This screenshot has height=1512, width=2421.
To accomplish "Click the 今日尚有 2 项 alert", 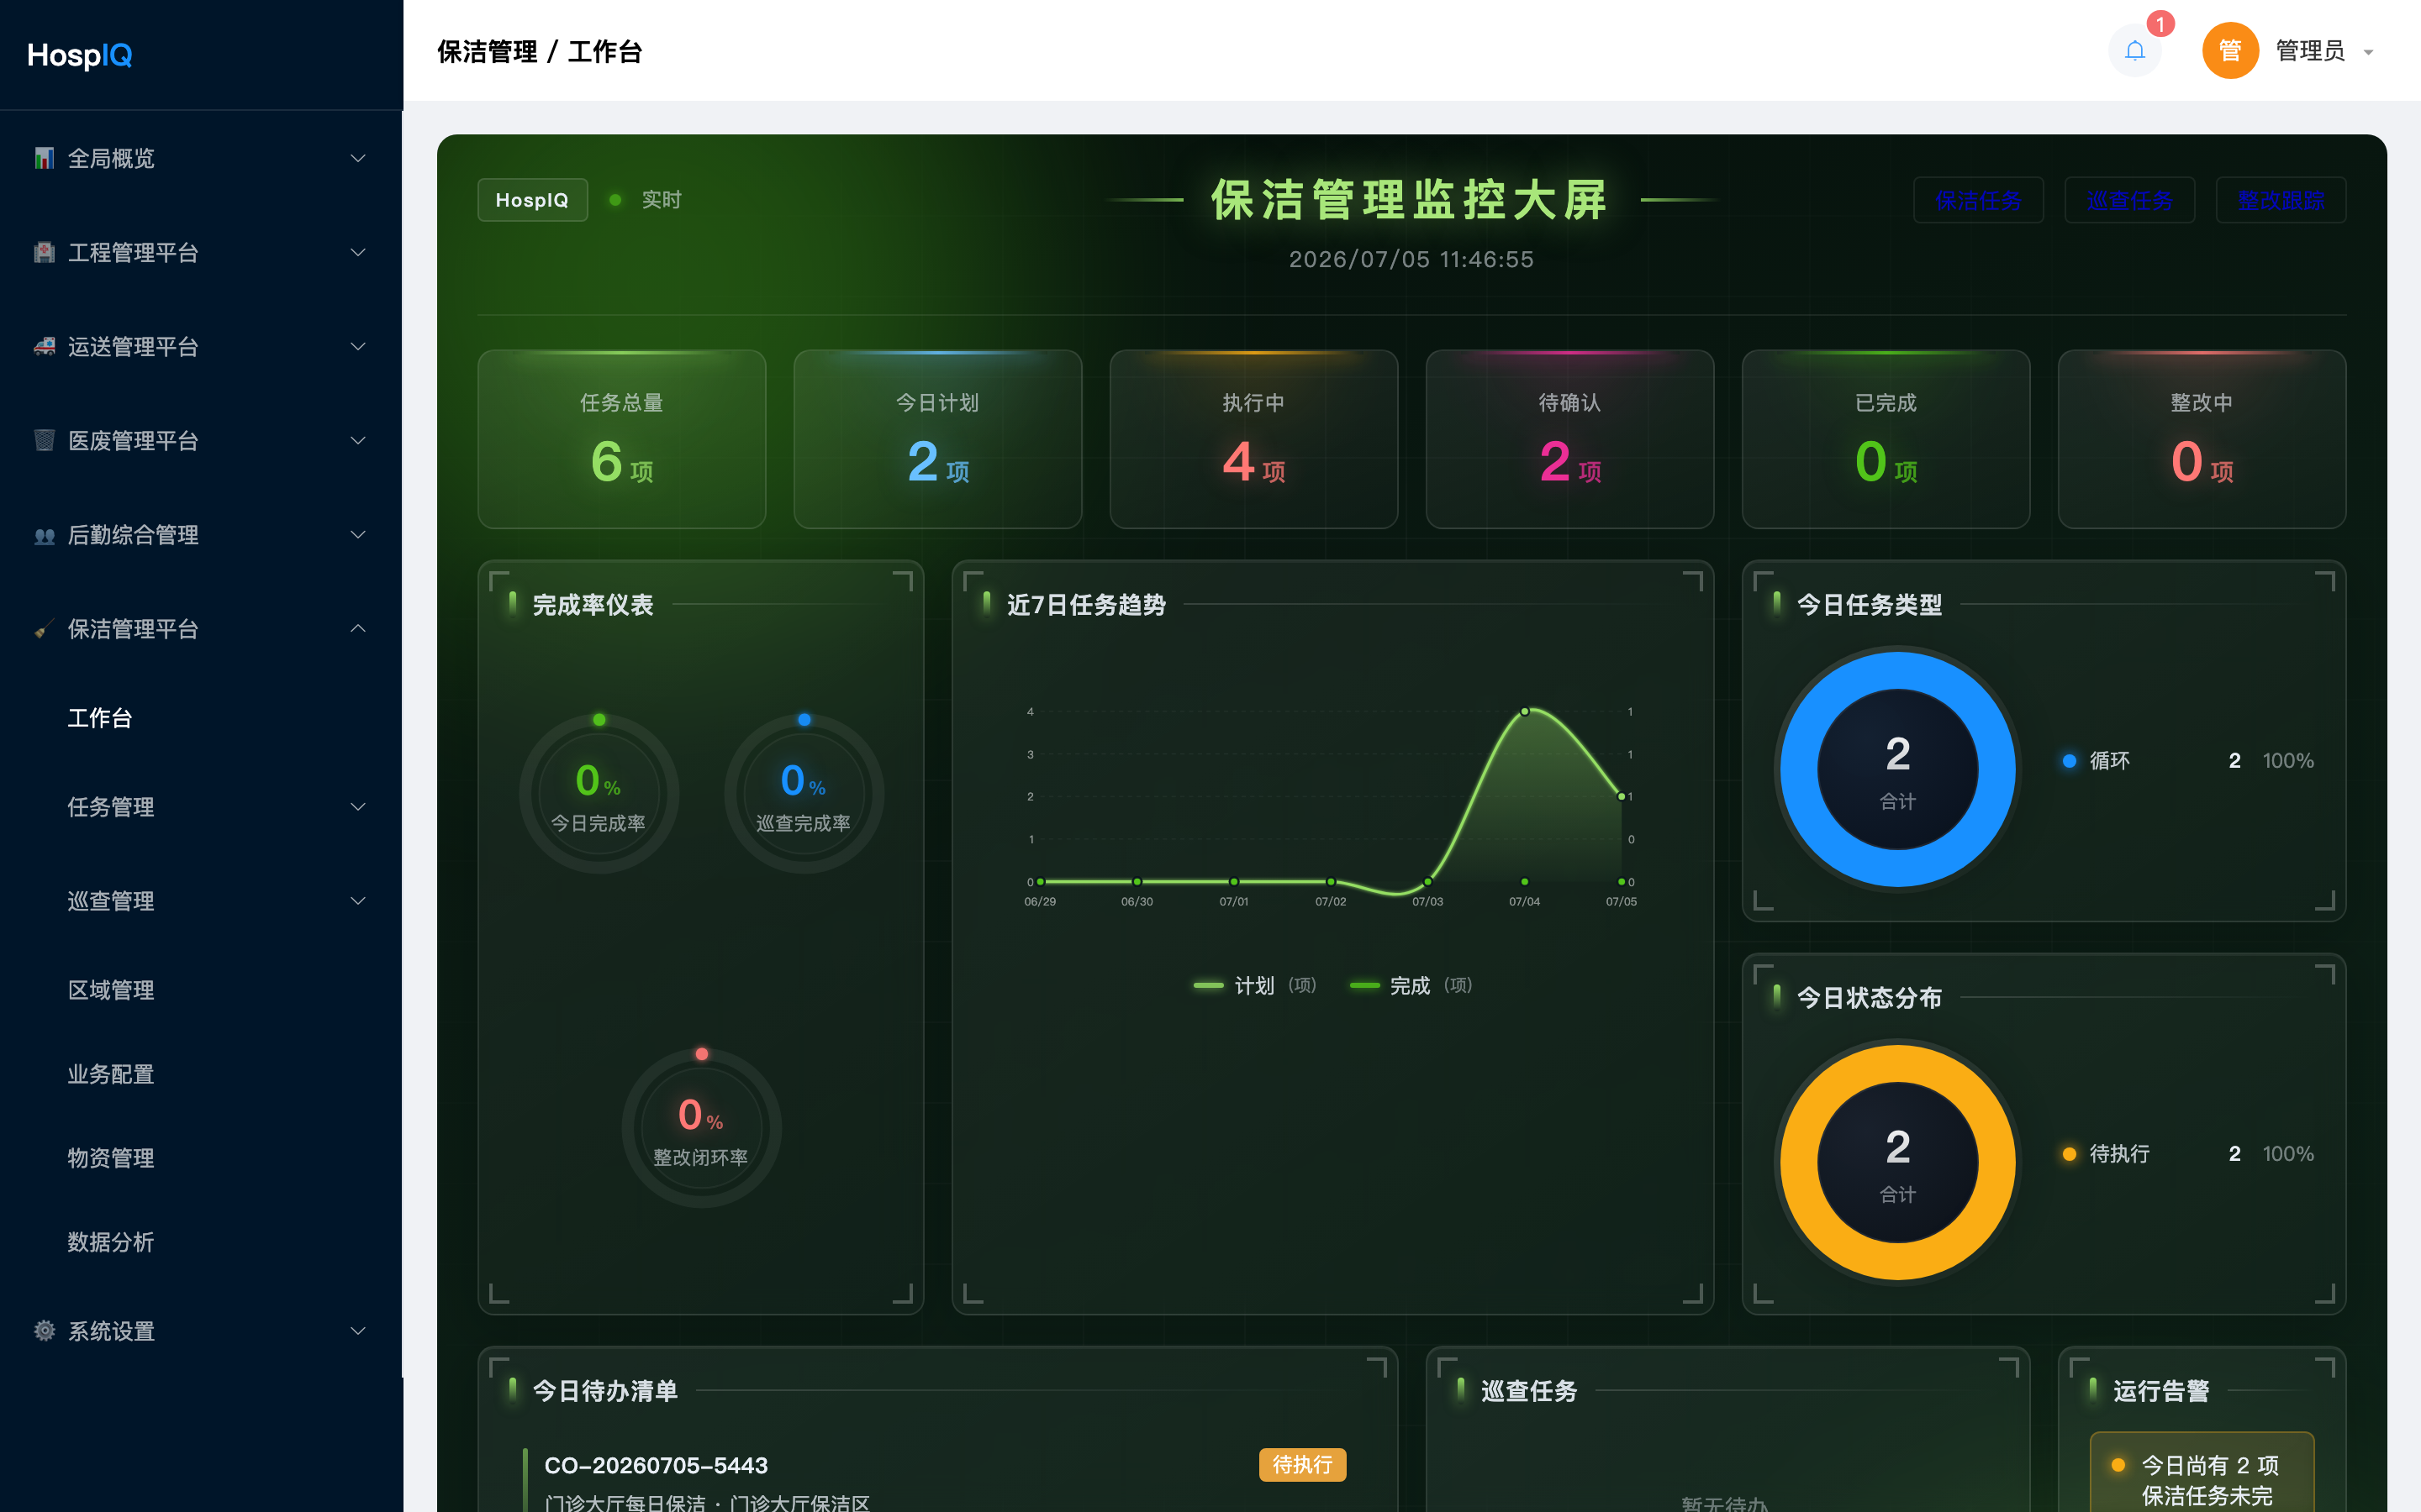I will coord(2202,1480).
